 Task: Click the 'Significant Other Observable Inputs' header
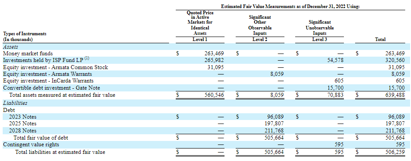[x=260, y=25]
